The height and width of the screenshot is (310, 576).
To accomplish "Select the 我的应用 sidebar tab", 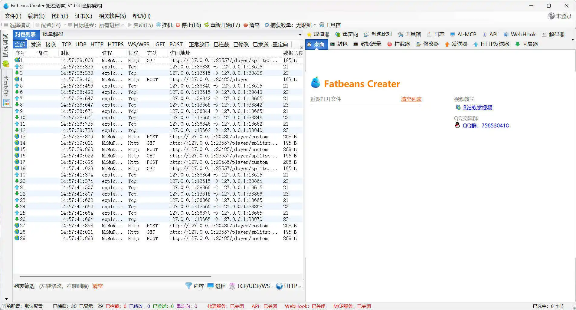I will (x=6, y=88).
